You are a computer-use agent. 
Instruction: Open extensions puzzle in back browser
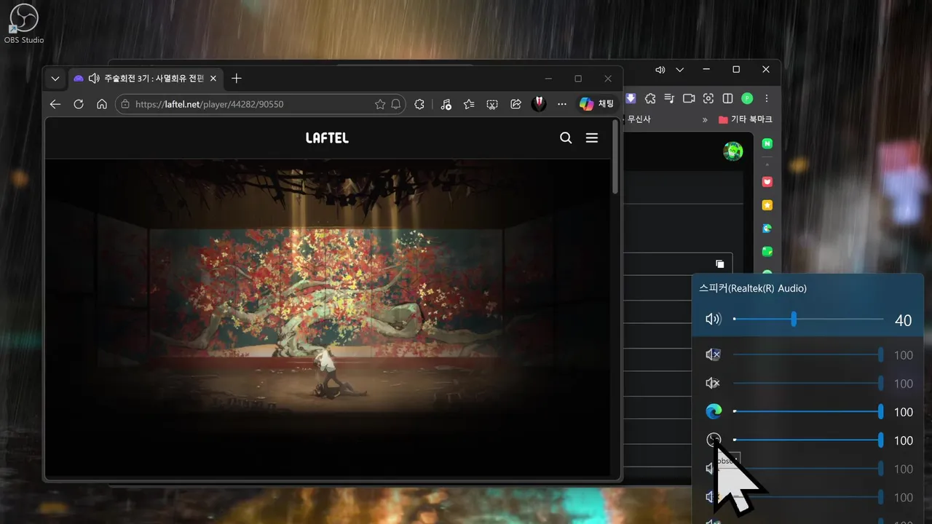point(650,98)
